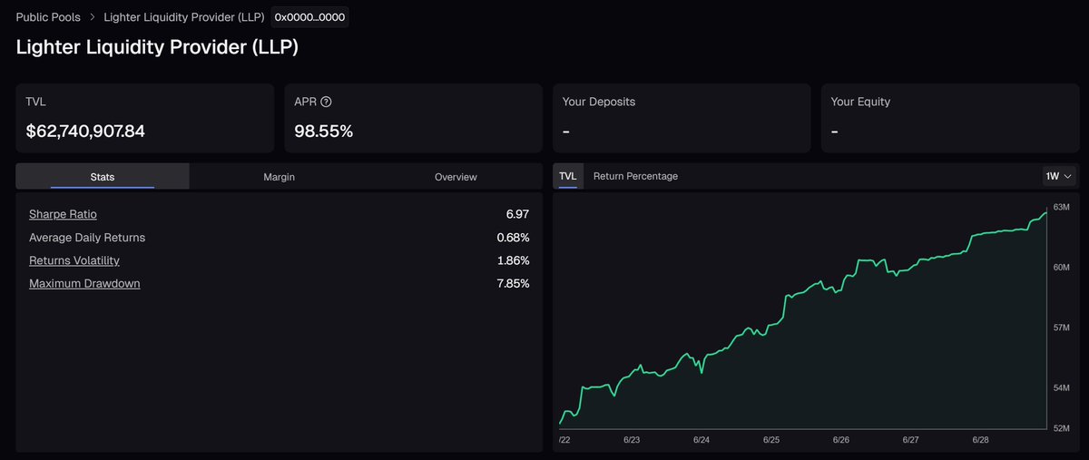The height and width of the screenshot is (460, 1089).
Task: Click the 6/24 date on chart axis
Action: pos(701,440)
